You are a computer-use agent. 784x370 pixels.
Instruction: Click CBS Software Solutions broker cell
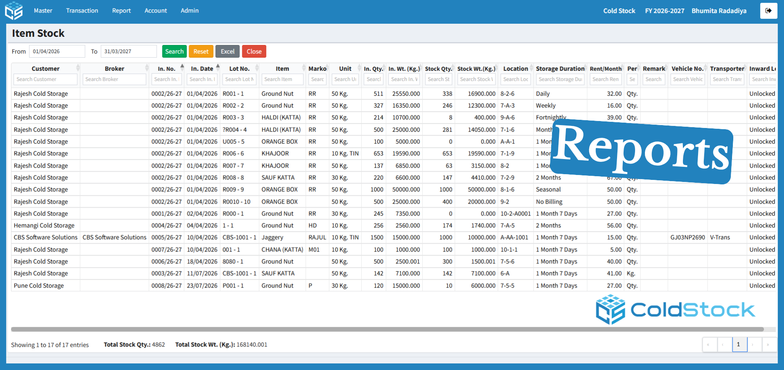pos(114,237)
